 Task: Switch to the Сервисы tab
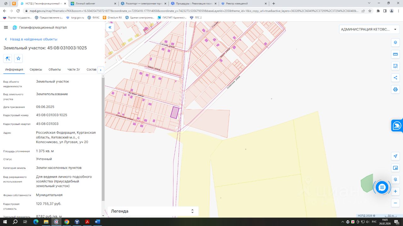(36, 69)
